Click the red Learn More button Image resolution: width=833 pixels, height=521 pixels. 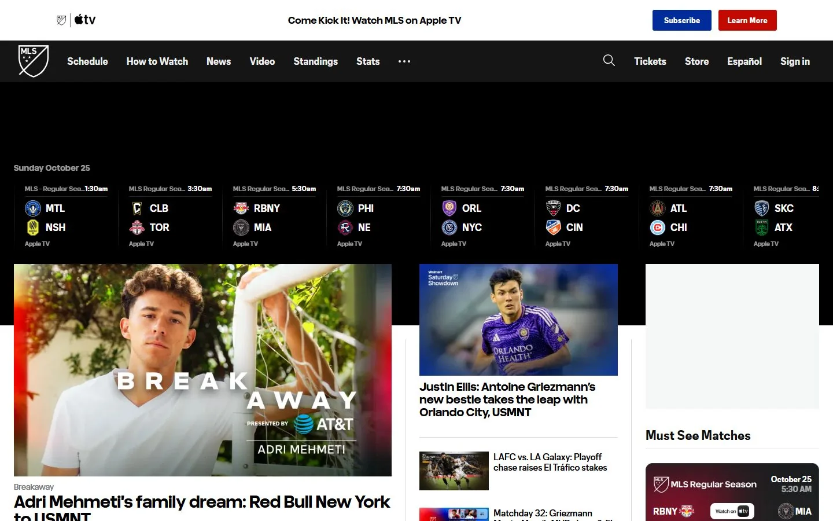click(747, 20)
